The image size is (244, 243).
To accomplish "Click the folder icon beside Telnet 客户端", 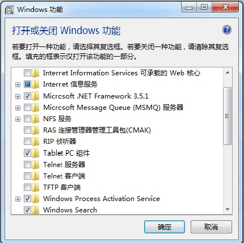I will (35, 176).
